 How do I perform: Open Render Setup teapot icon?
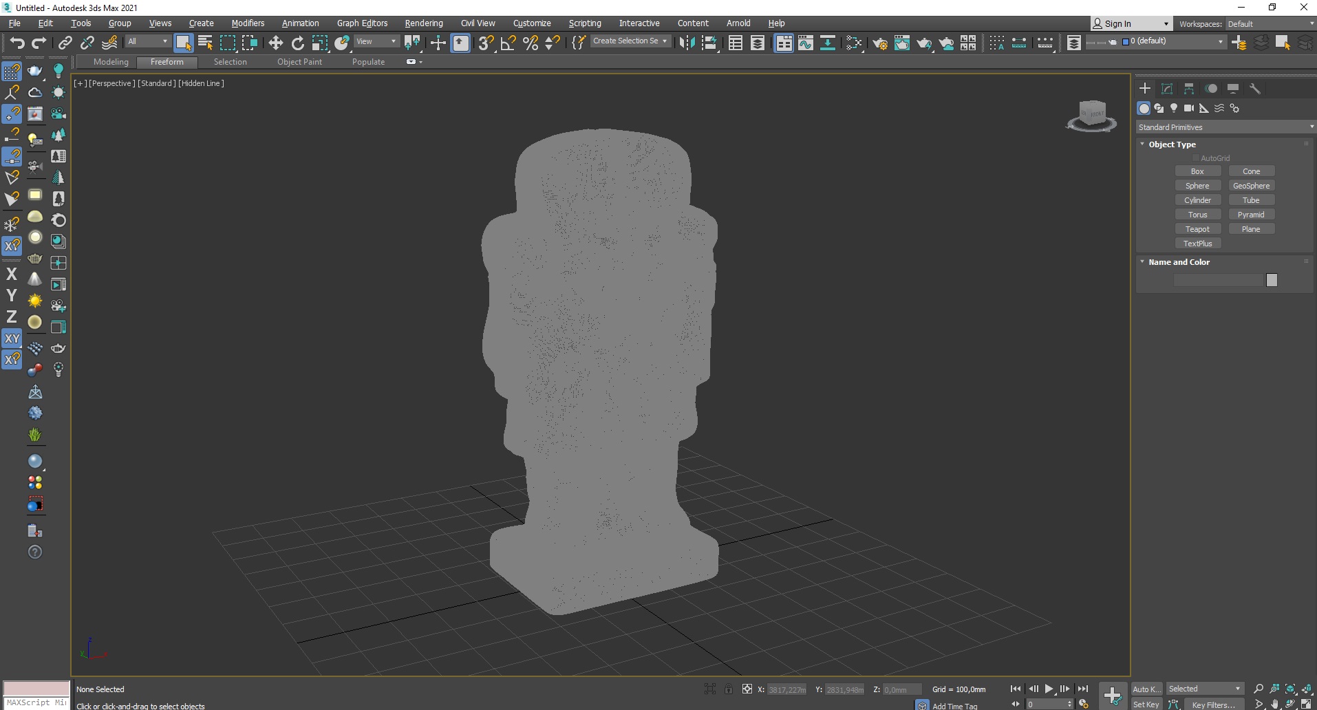880,43
